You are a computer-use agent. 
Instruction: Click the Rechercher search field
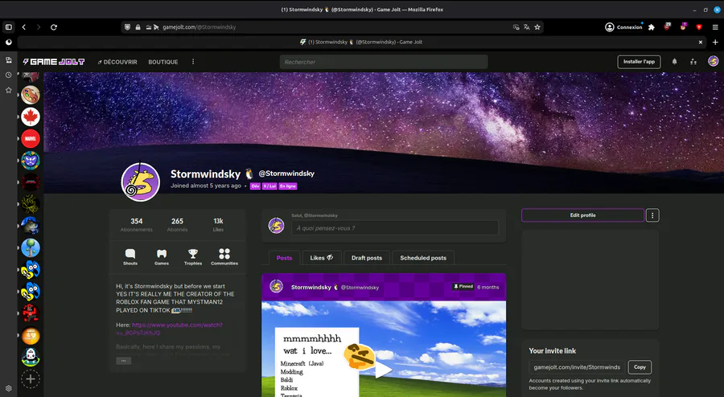pos(384,62)
